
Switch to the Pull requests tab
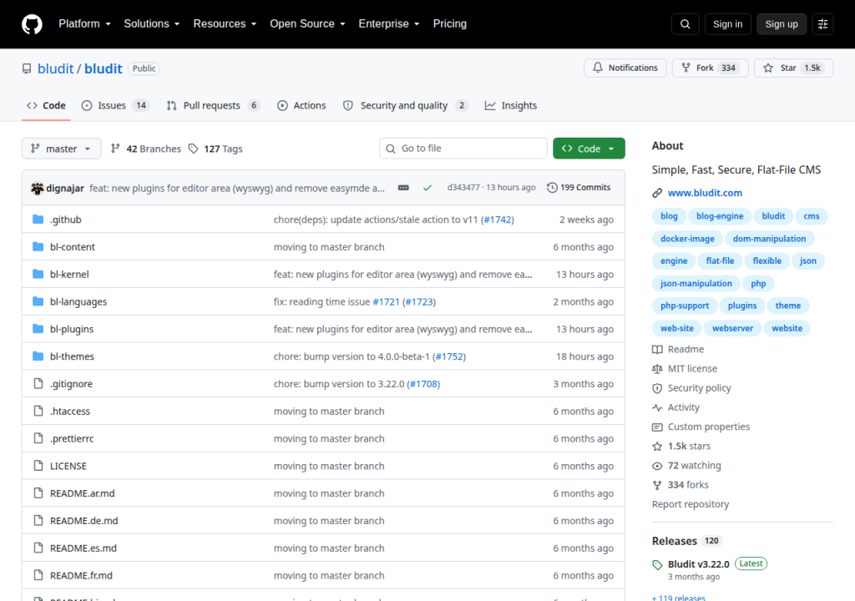coord(213,106)
